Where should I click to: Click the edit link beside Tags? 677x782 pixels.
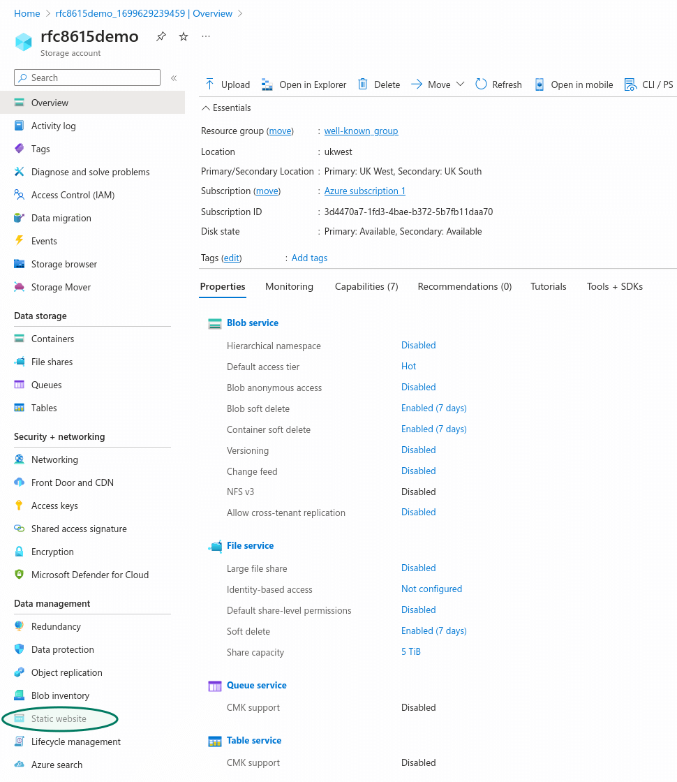click(231, 258)
